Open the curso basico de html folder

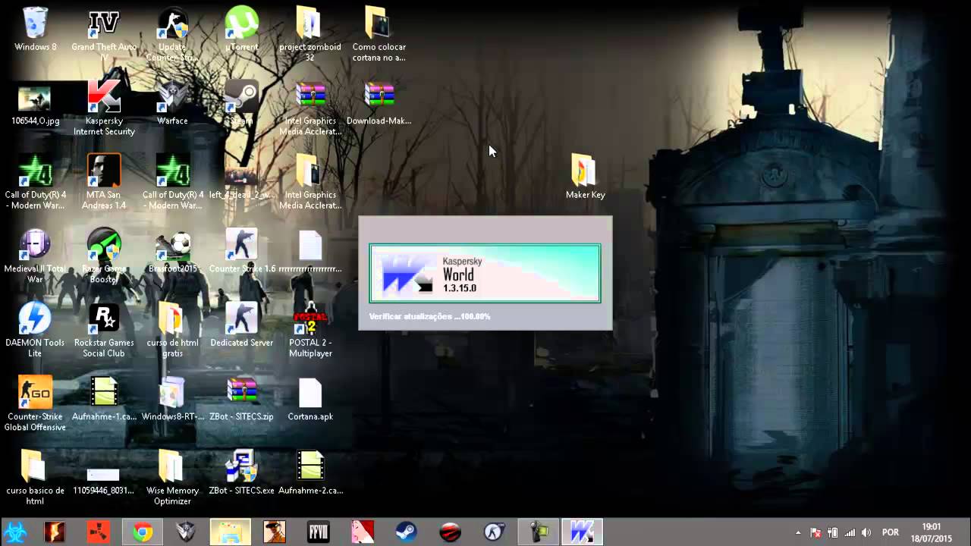pyautogui.click(x=35, y=466)
